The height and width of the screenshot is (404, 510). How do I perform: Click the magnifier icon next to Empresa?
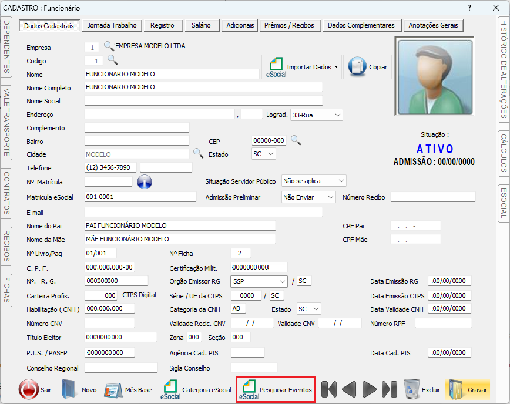pos(109,46)
